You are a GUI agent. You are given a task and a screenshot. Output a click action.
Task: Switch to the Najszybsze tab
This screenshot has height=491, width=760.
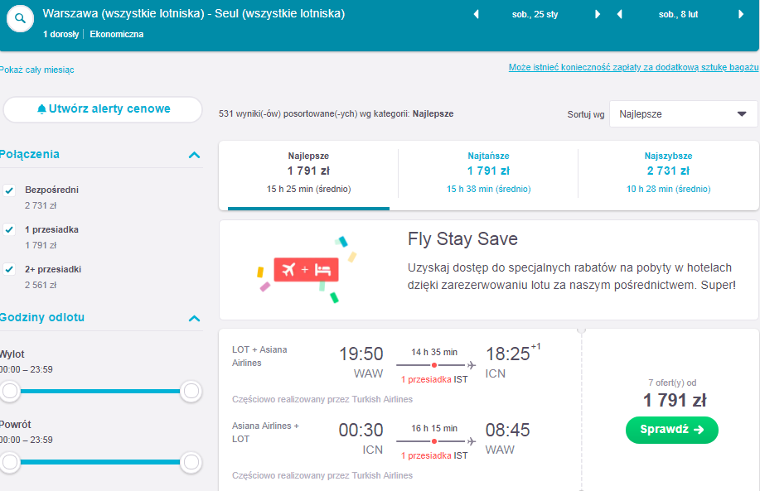click(668, 173)
